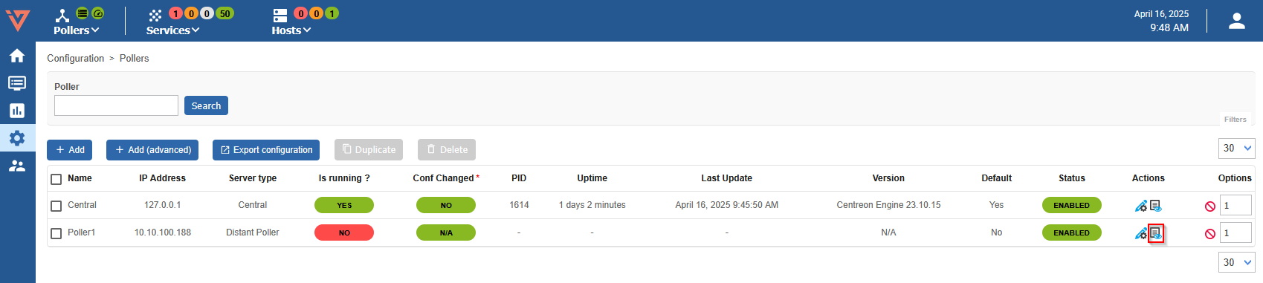Check the Central row checkbox
The image size is (1263, 283).
[56, 206]
